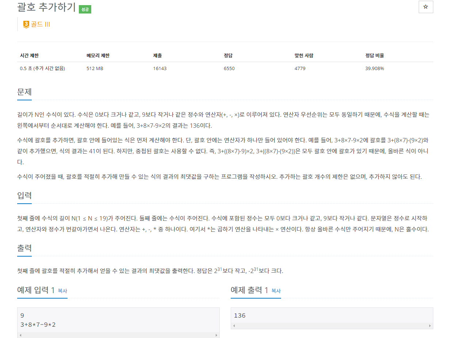Click the solvers count 4779

point(300,68)
